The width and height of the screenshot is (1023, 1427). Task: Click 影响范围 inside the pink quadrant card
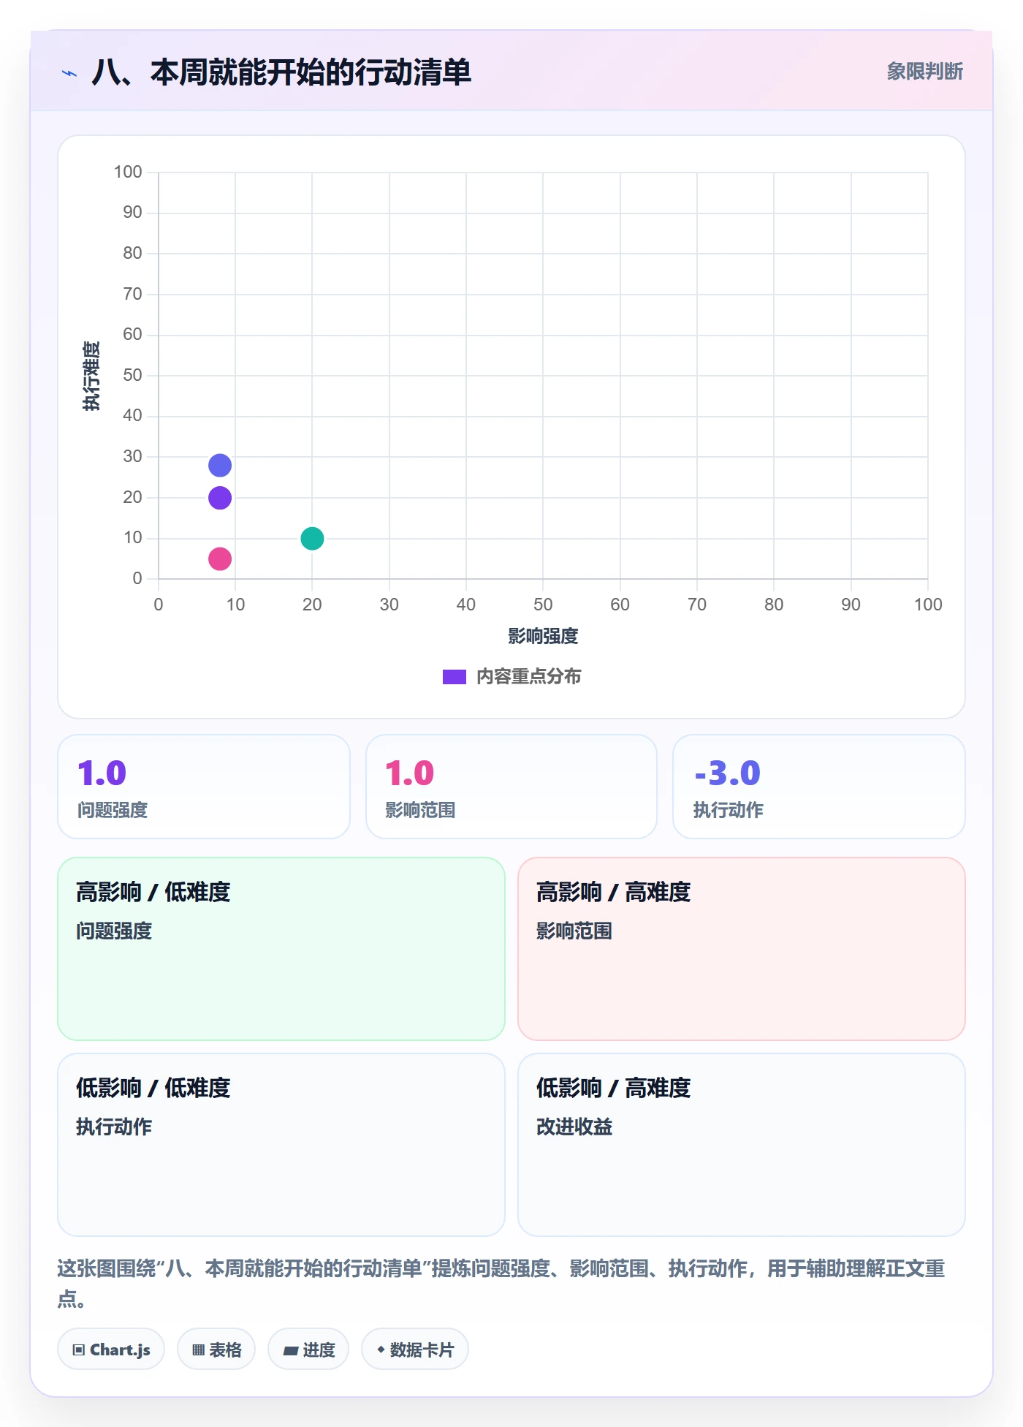[x=574, y=931]
